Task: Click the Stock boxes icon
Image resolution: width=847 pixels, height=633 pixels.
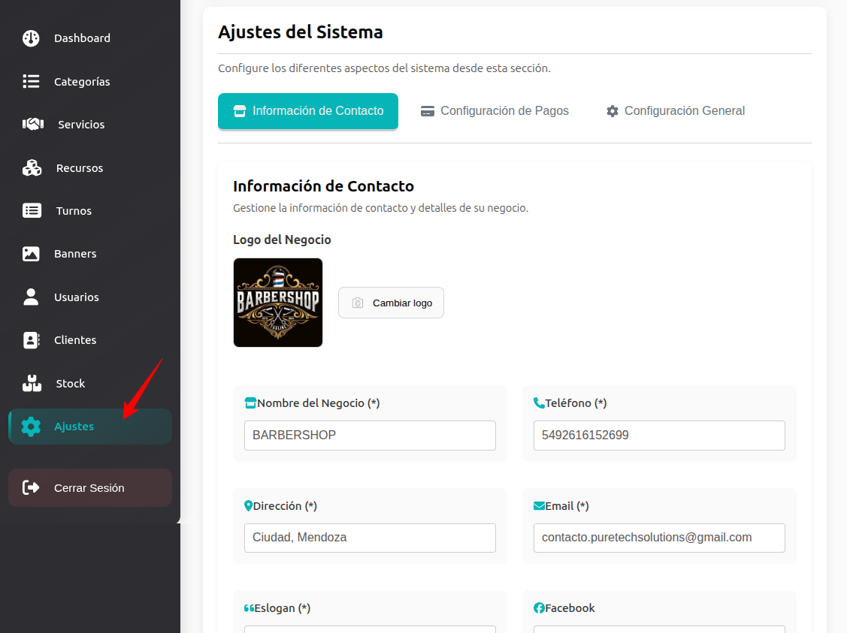Action: point(32,384)
